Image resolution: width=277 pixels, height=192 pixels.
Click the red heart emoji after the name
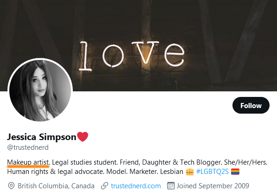point(83,137)
